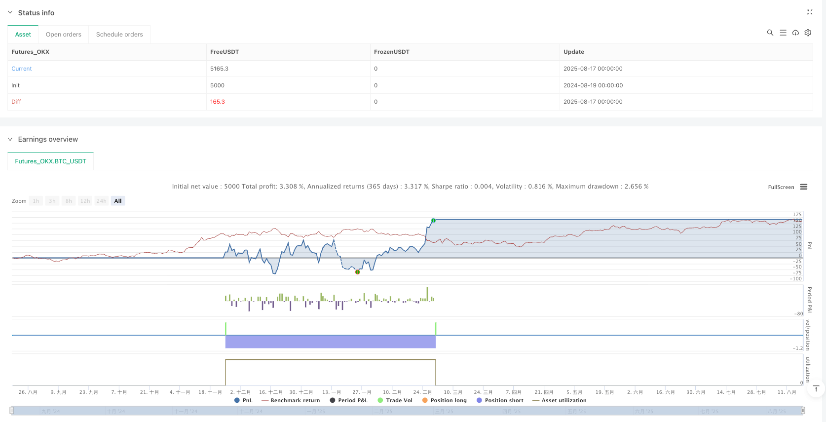Viewport: 826px width, 422px height.
Task: Open the settings gear icon
Action: point(808,33)
